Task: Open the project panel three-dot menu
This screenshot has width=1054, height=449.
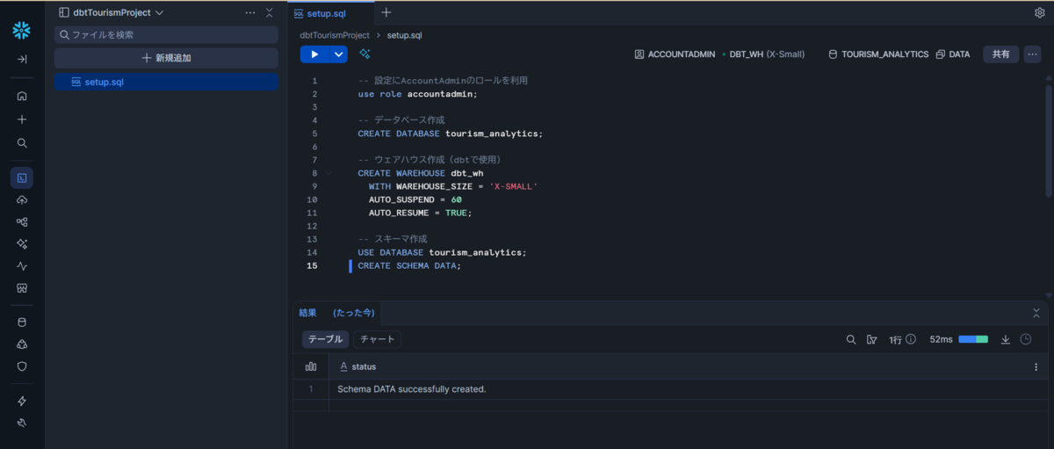Action: pyautogui.click(x=250, y=13)
